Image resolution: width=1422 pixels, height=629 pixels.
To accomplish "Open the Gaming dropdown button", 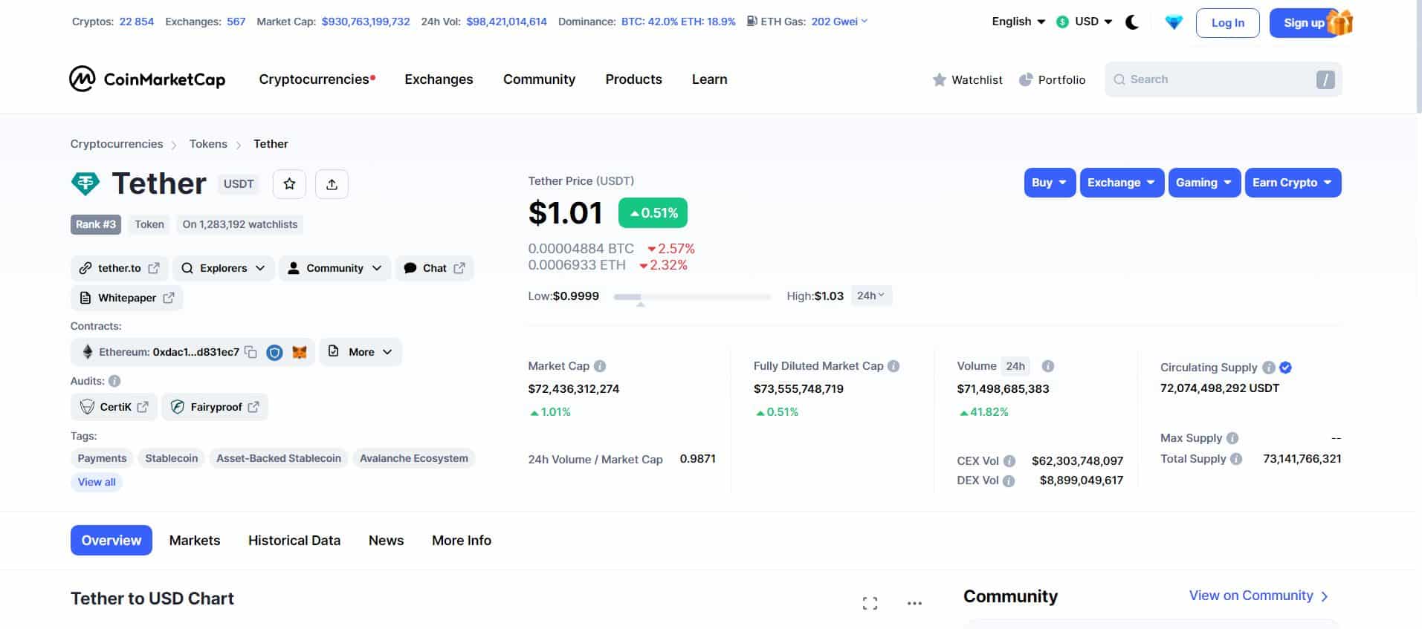I will [1204, 183].
